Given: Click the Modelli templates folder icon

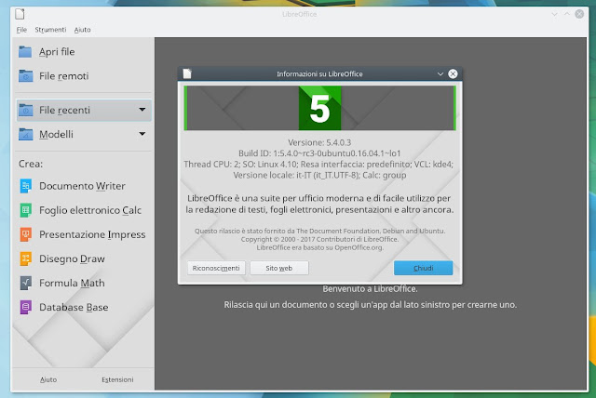Looking at the screenshot, I should 25,134.
